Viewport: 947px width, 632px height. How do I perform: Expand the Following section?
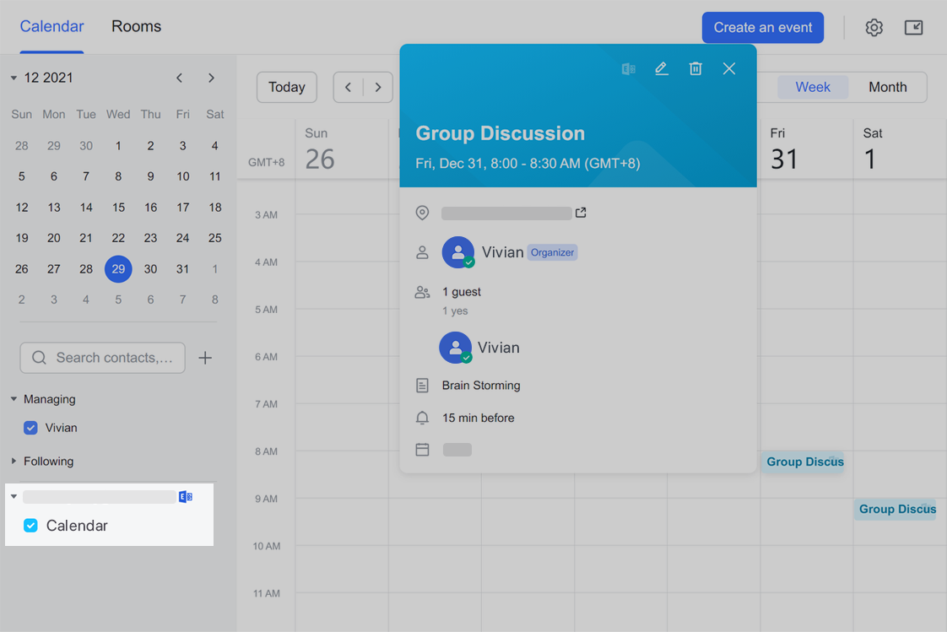(x=14, y=461)
